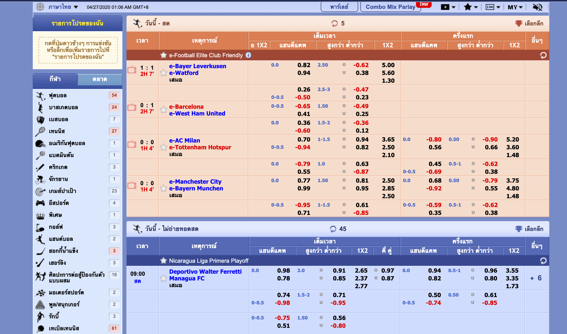This screenshot has height=334, width=567.
Task: Open the MY odds format dropdown
Action: (x=514, y=7)
